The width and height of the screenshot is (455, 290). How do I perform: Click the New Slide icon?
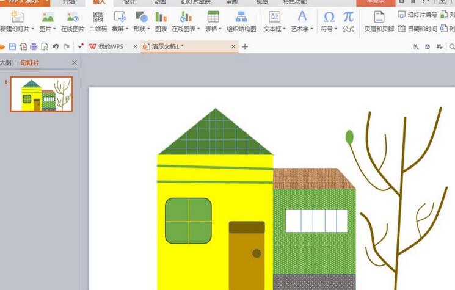(x=17, y=17)
